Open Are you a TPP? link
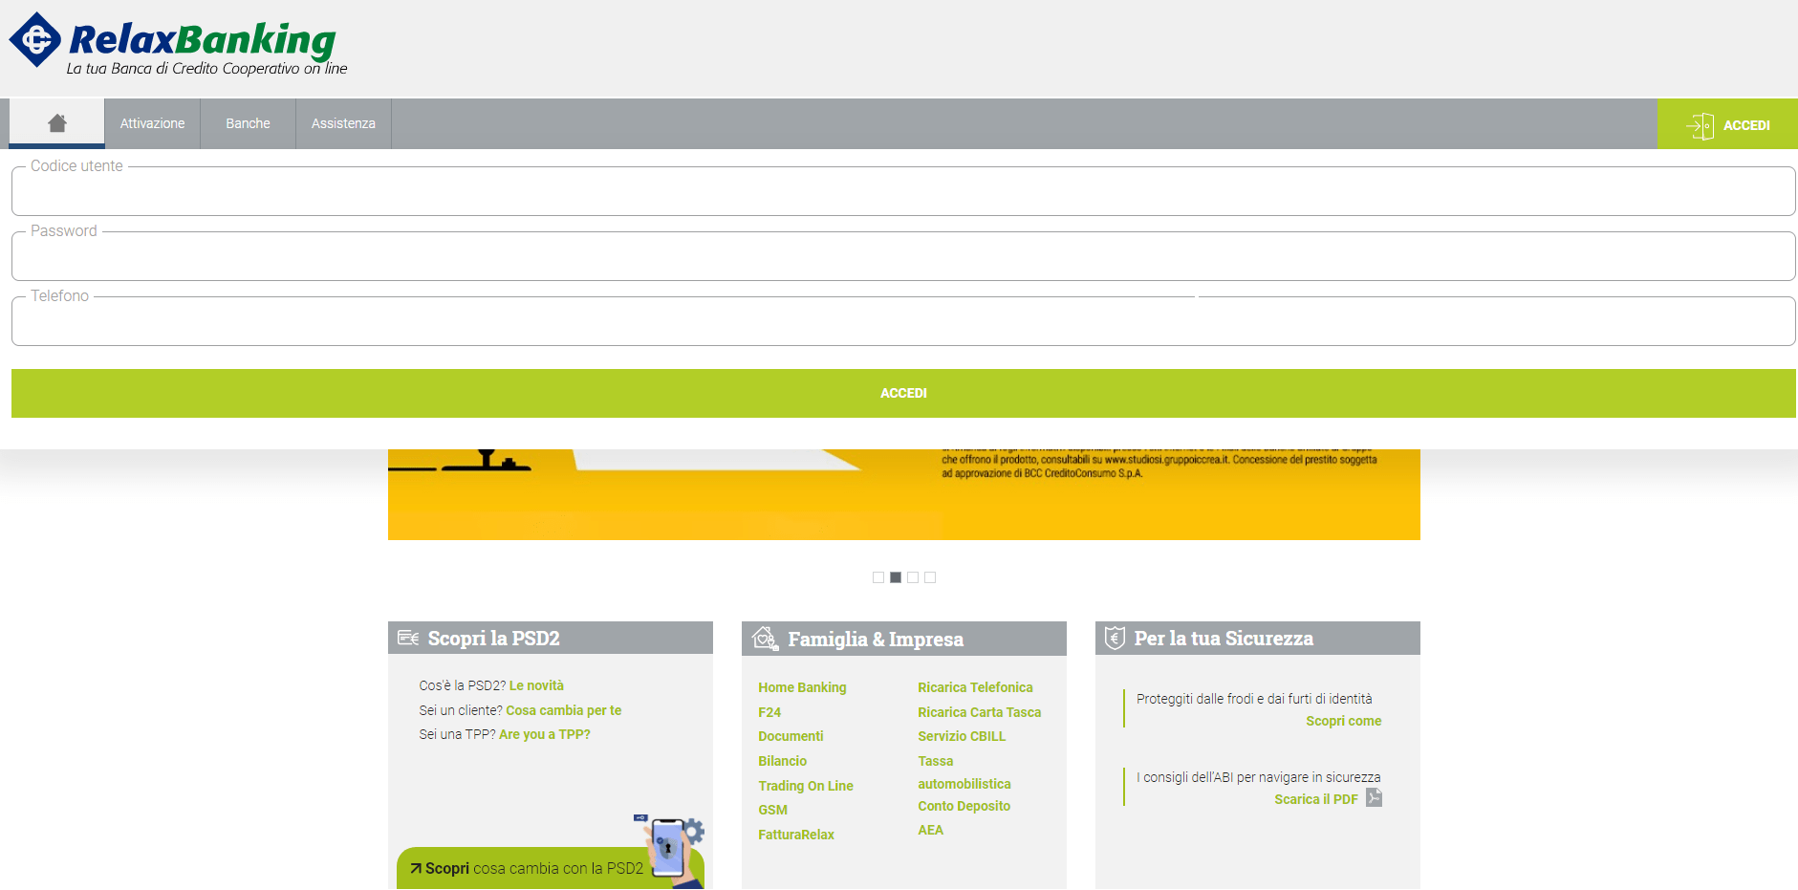1798x890 pixels. [545, 734]
